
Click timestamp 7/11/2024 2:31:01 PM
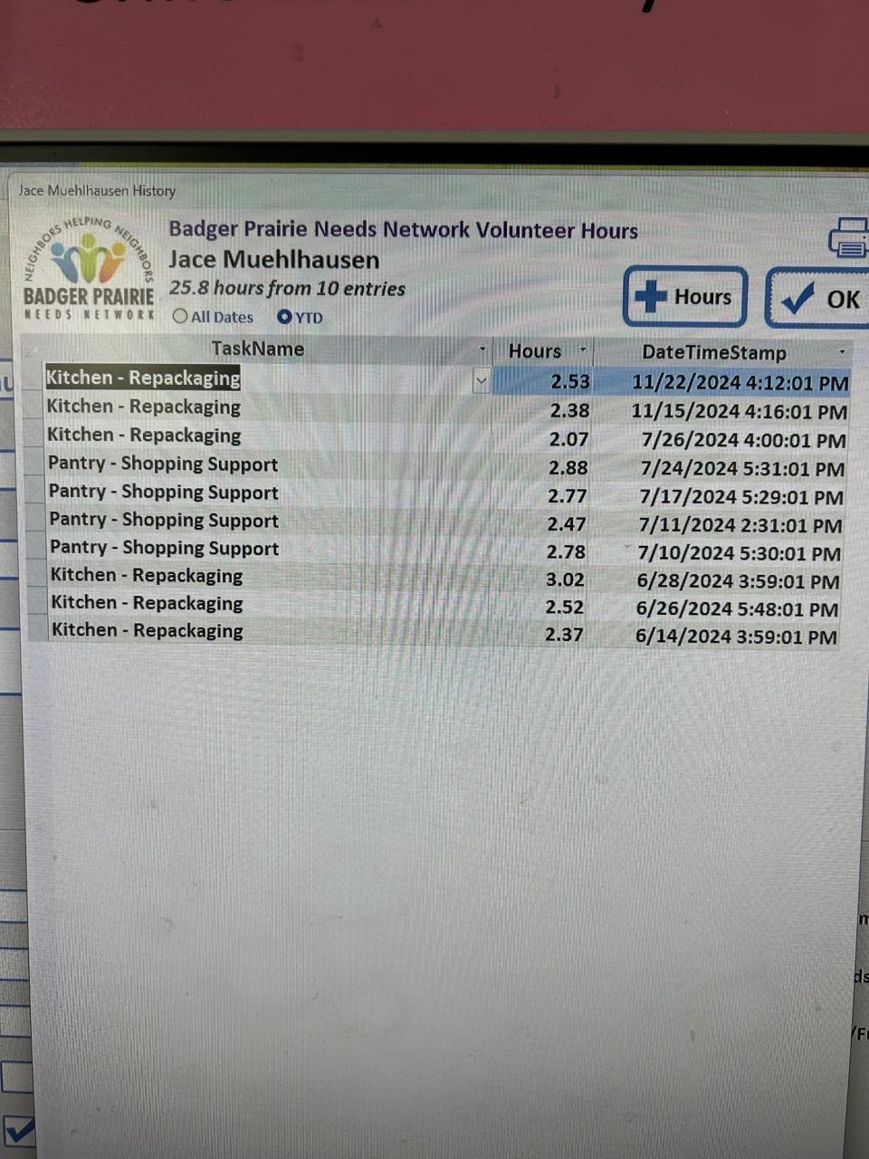coord(740,525)
